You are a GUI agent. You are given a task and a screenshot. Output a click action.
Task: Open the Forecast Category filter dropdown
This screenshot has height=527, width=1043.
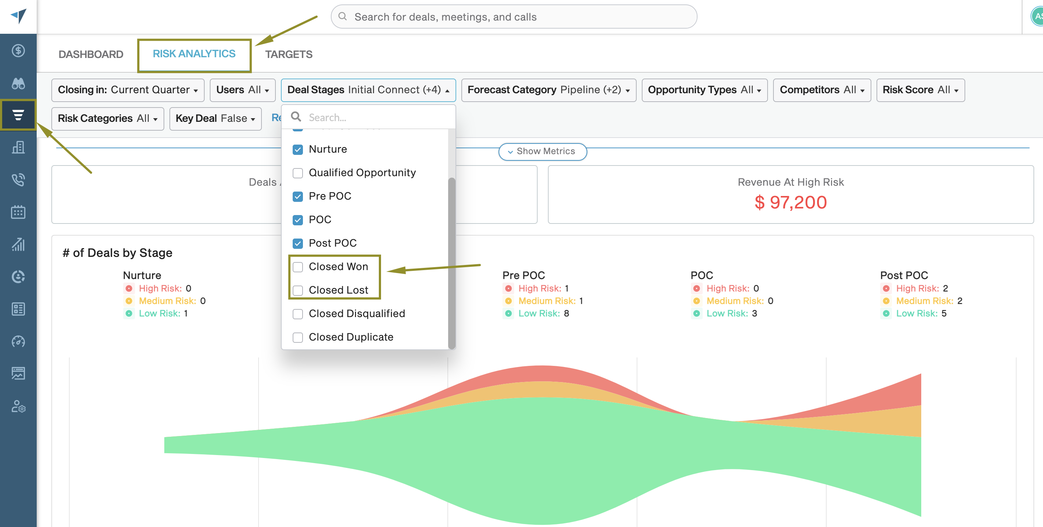point(549,90)
